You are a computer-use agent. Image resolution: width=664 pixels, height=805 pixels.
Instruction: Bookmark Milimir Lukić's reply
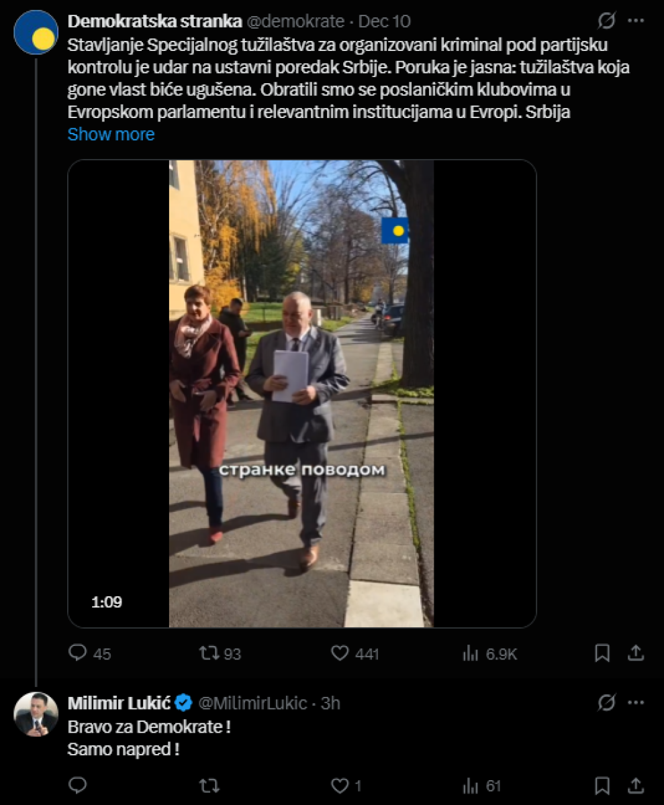[x=602, y=785]
